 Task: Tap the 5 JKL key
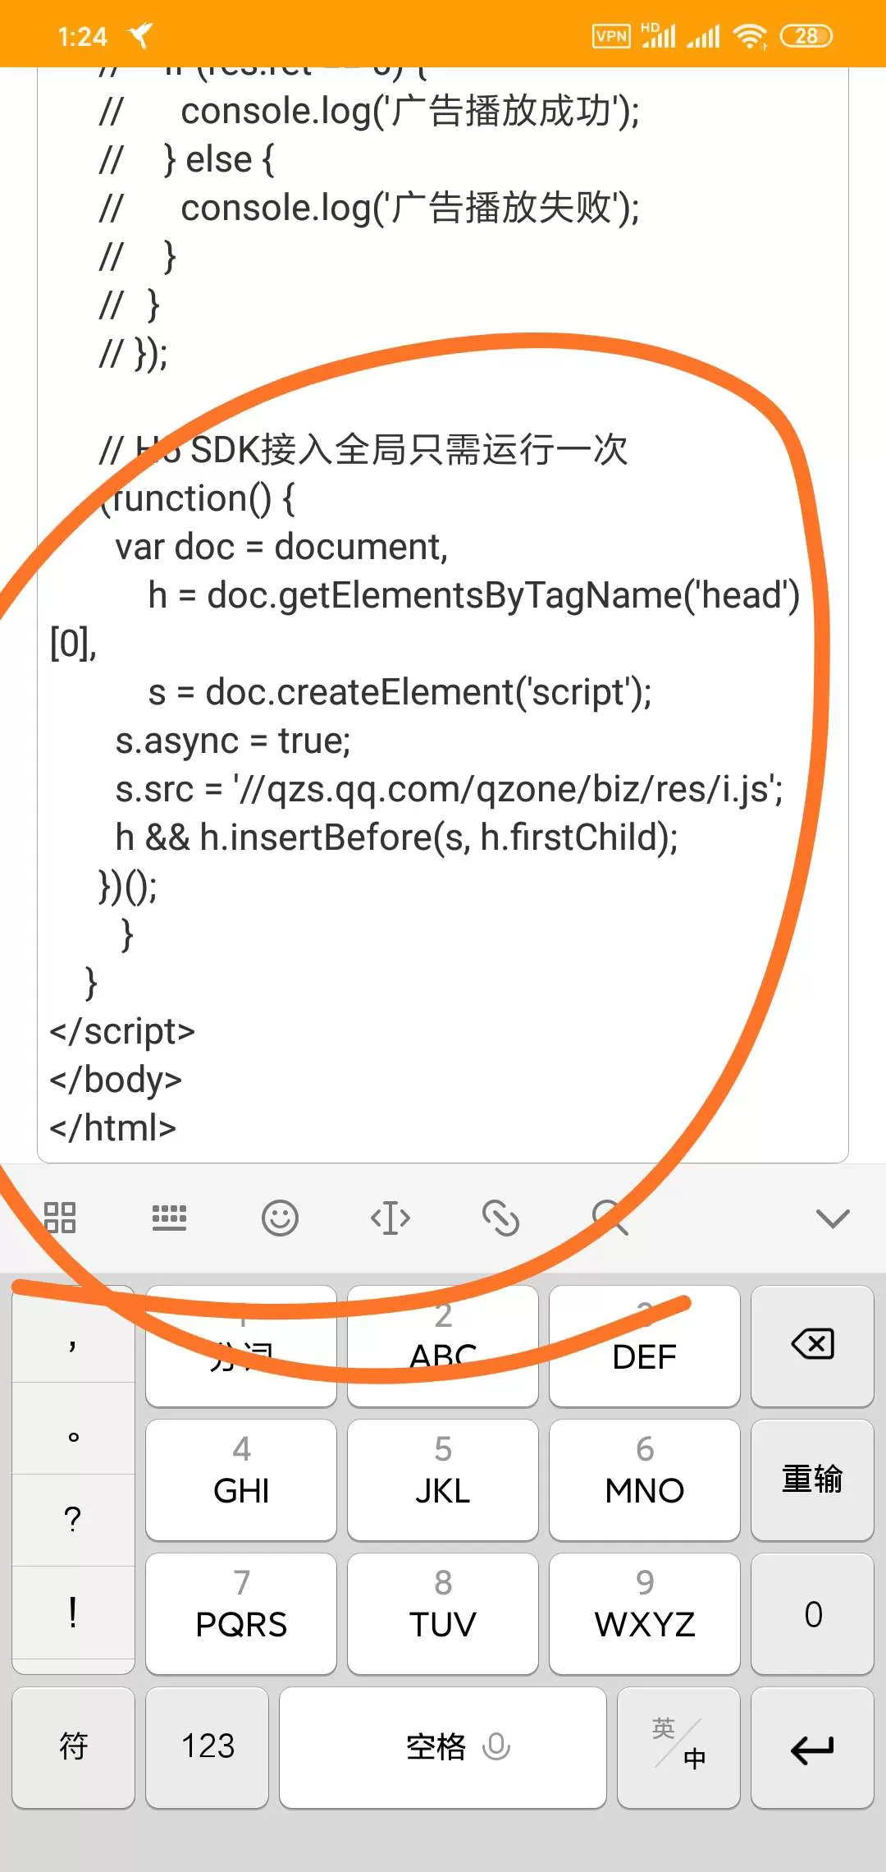point(443,1480)
